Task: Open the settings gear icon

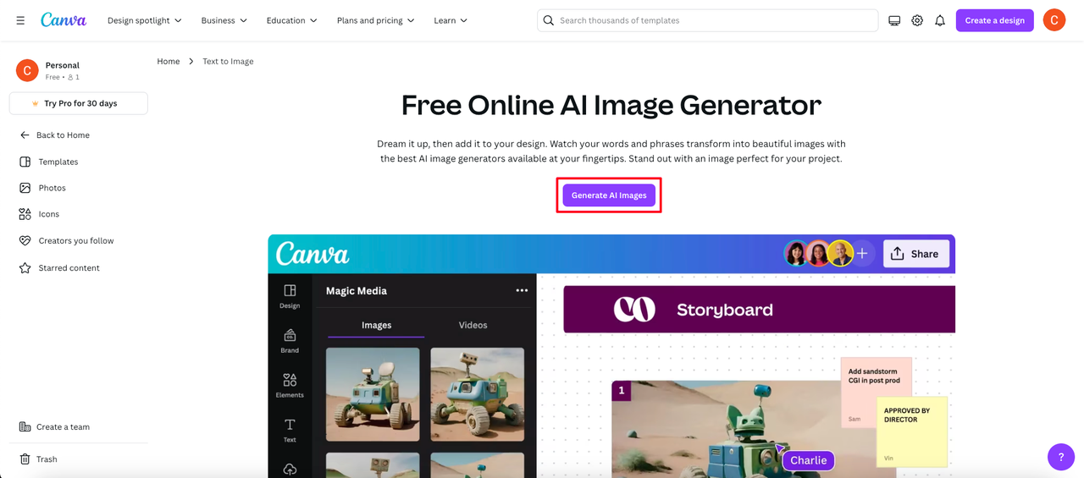Action: [x=917, y=20]
